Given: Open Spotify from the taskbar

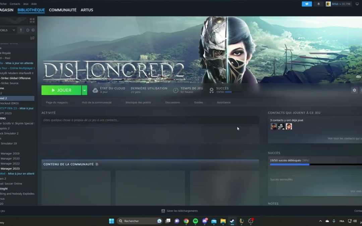Looking at the screenshot, I should pos(195,221).
